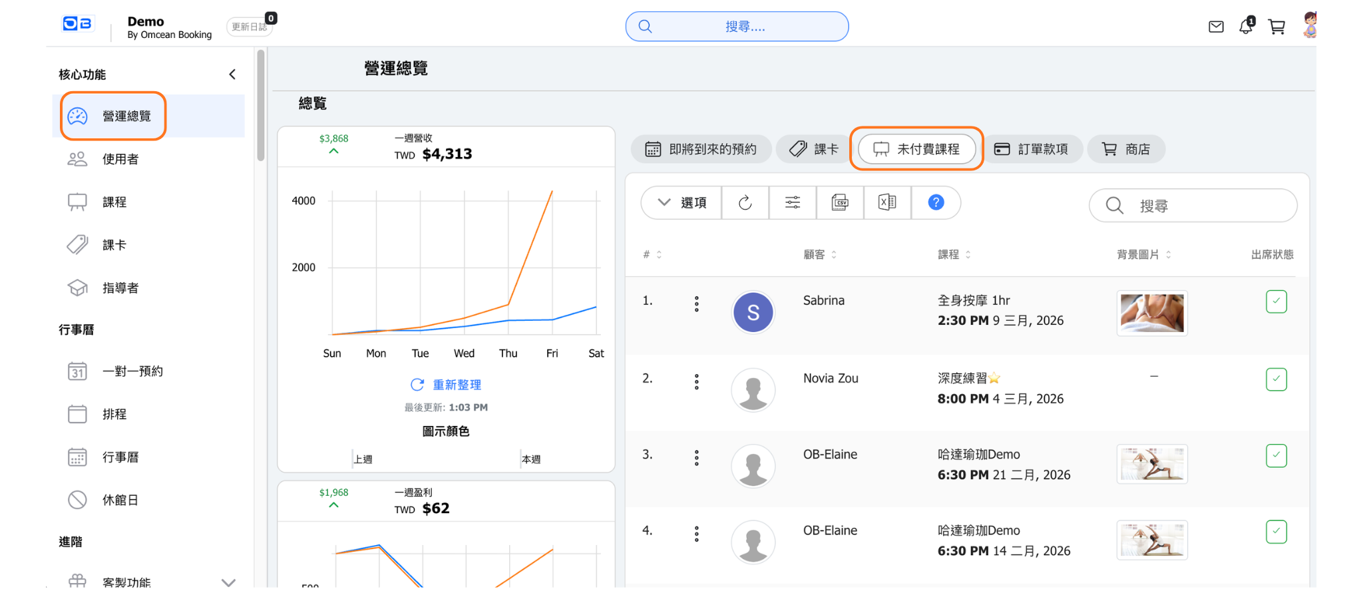View notifications bell icon
Viewport: 1363px width, 599px height.
pos(1246,27)
